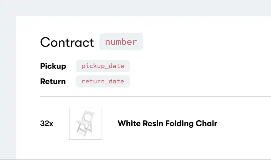This screenshot has height=160, width=271.
Task: Click the chair product thumbnail image
Action: click(x=86, y=123)
